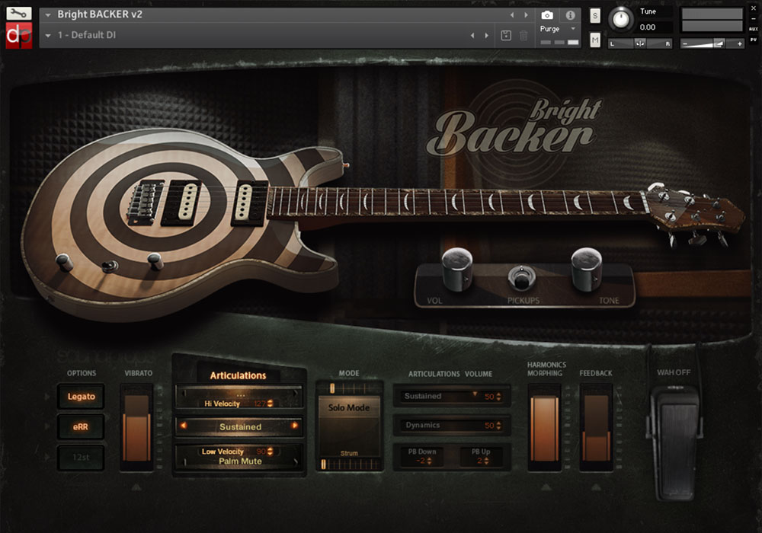Click the Tune knob in header
Viewport: 762px width, 533px height.
(x=620, y=19)
